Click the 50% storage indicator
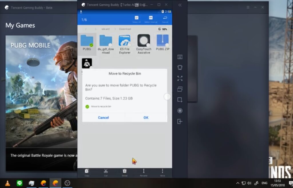 (x=162, y=29)
